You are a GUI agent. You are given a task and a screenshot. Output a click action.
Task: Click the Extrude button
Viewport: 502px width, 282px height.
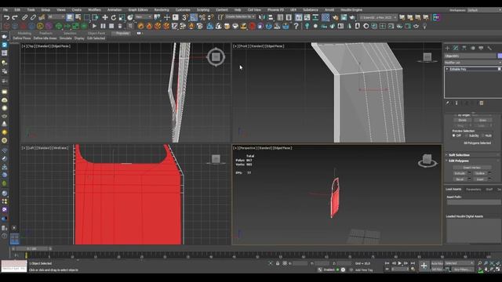460,173
